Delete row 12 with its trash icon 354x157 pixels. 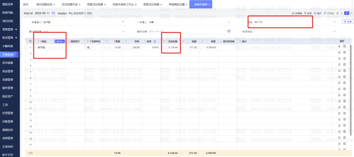(339, 114)
